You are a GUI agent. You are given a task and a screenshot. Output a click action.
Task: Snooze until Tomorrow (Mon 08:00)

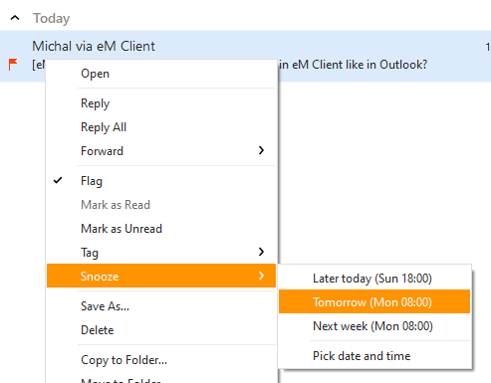coord(374,301)
